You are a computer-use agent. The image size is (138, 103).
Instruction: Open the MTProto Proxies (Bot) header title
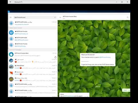click(x=70, y=17)
